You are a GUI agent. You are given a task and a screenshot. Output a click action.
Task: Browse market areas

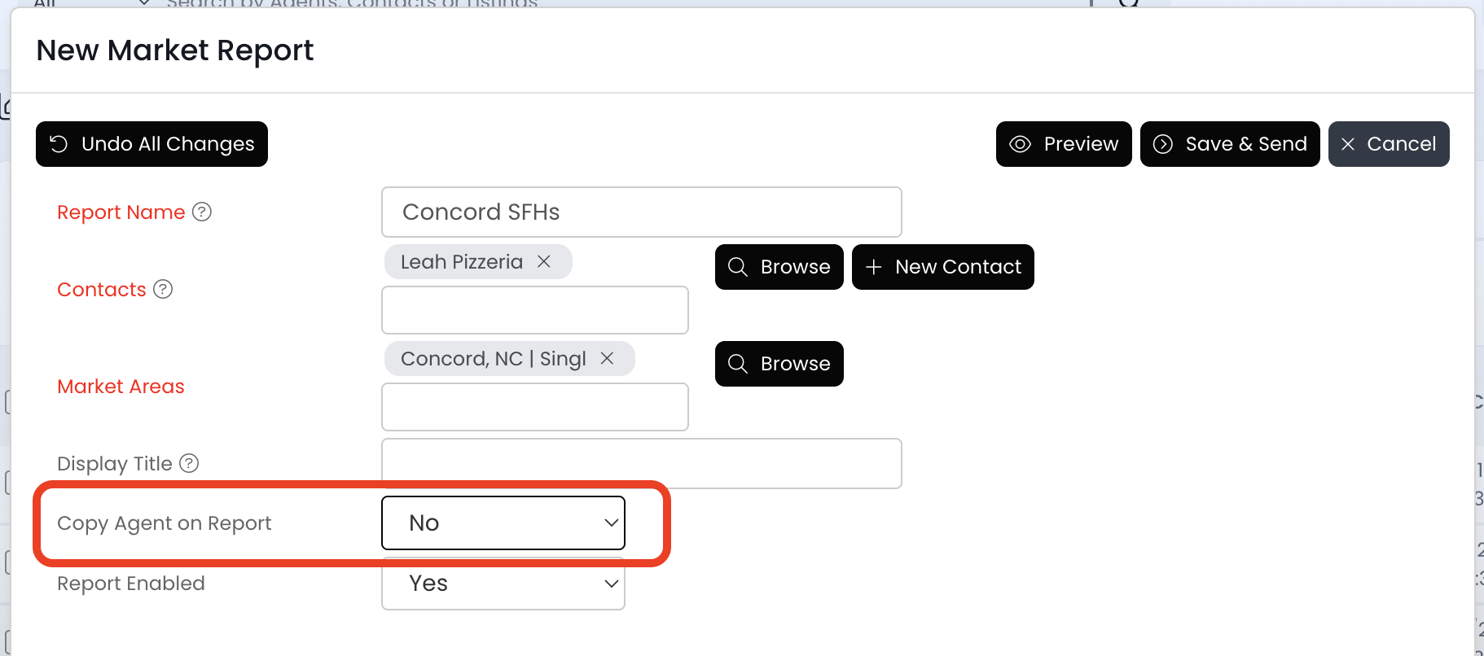point(779,364)
